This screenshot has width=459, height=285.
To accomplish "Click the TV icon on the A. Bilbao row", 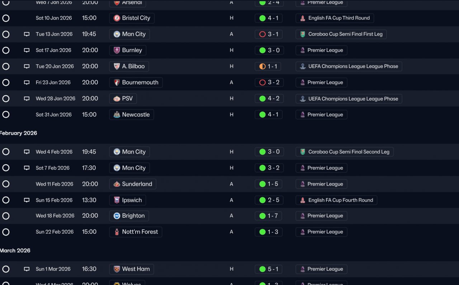I will click(x=27, y=67).
